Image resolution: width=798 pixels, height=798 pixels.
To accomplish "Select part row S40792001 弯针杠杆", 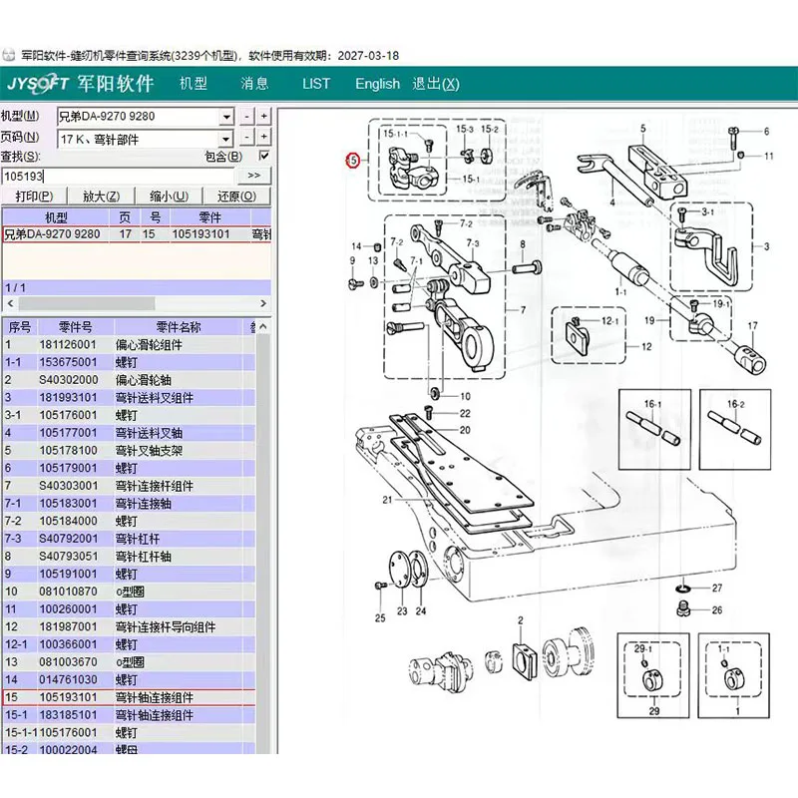I will point(129,539).
